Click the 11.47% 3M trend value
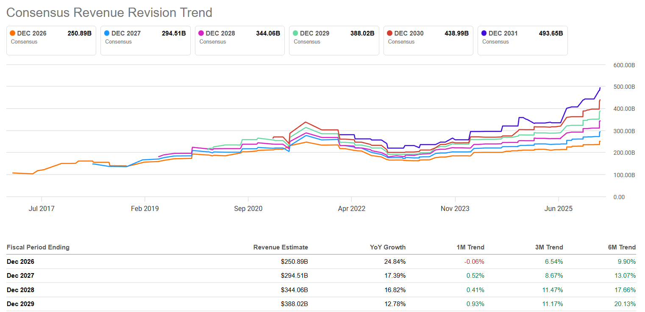 pos(553,290)
